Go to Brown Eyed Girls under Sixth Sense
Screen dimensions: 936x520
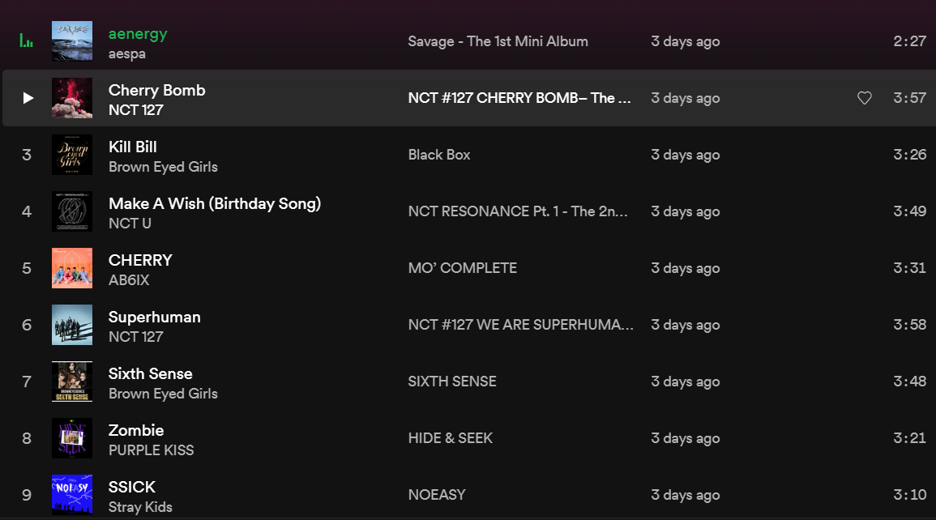pyautogui.click(x=163, y=394)
